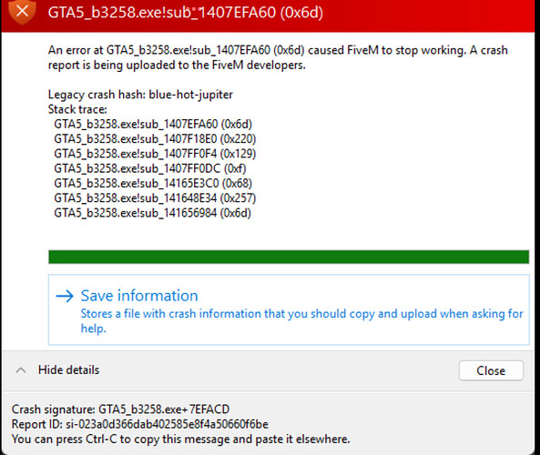This screenshot has width=540, height=455.
Task: Click the Crash signature text line
Action: (120, 409)
